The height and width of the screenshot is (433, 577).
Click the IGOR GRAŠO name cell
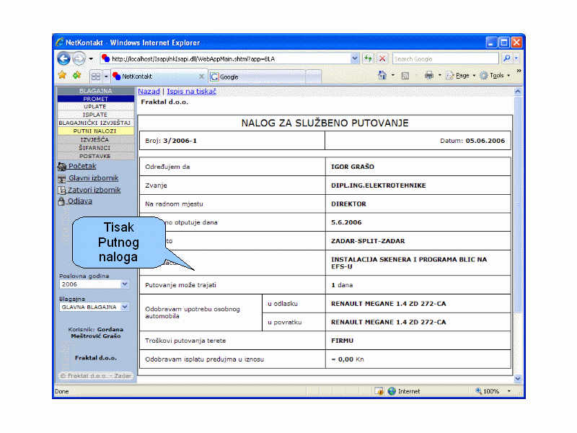click(418, 167)
